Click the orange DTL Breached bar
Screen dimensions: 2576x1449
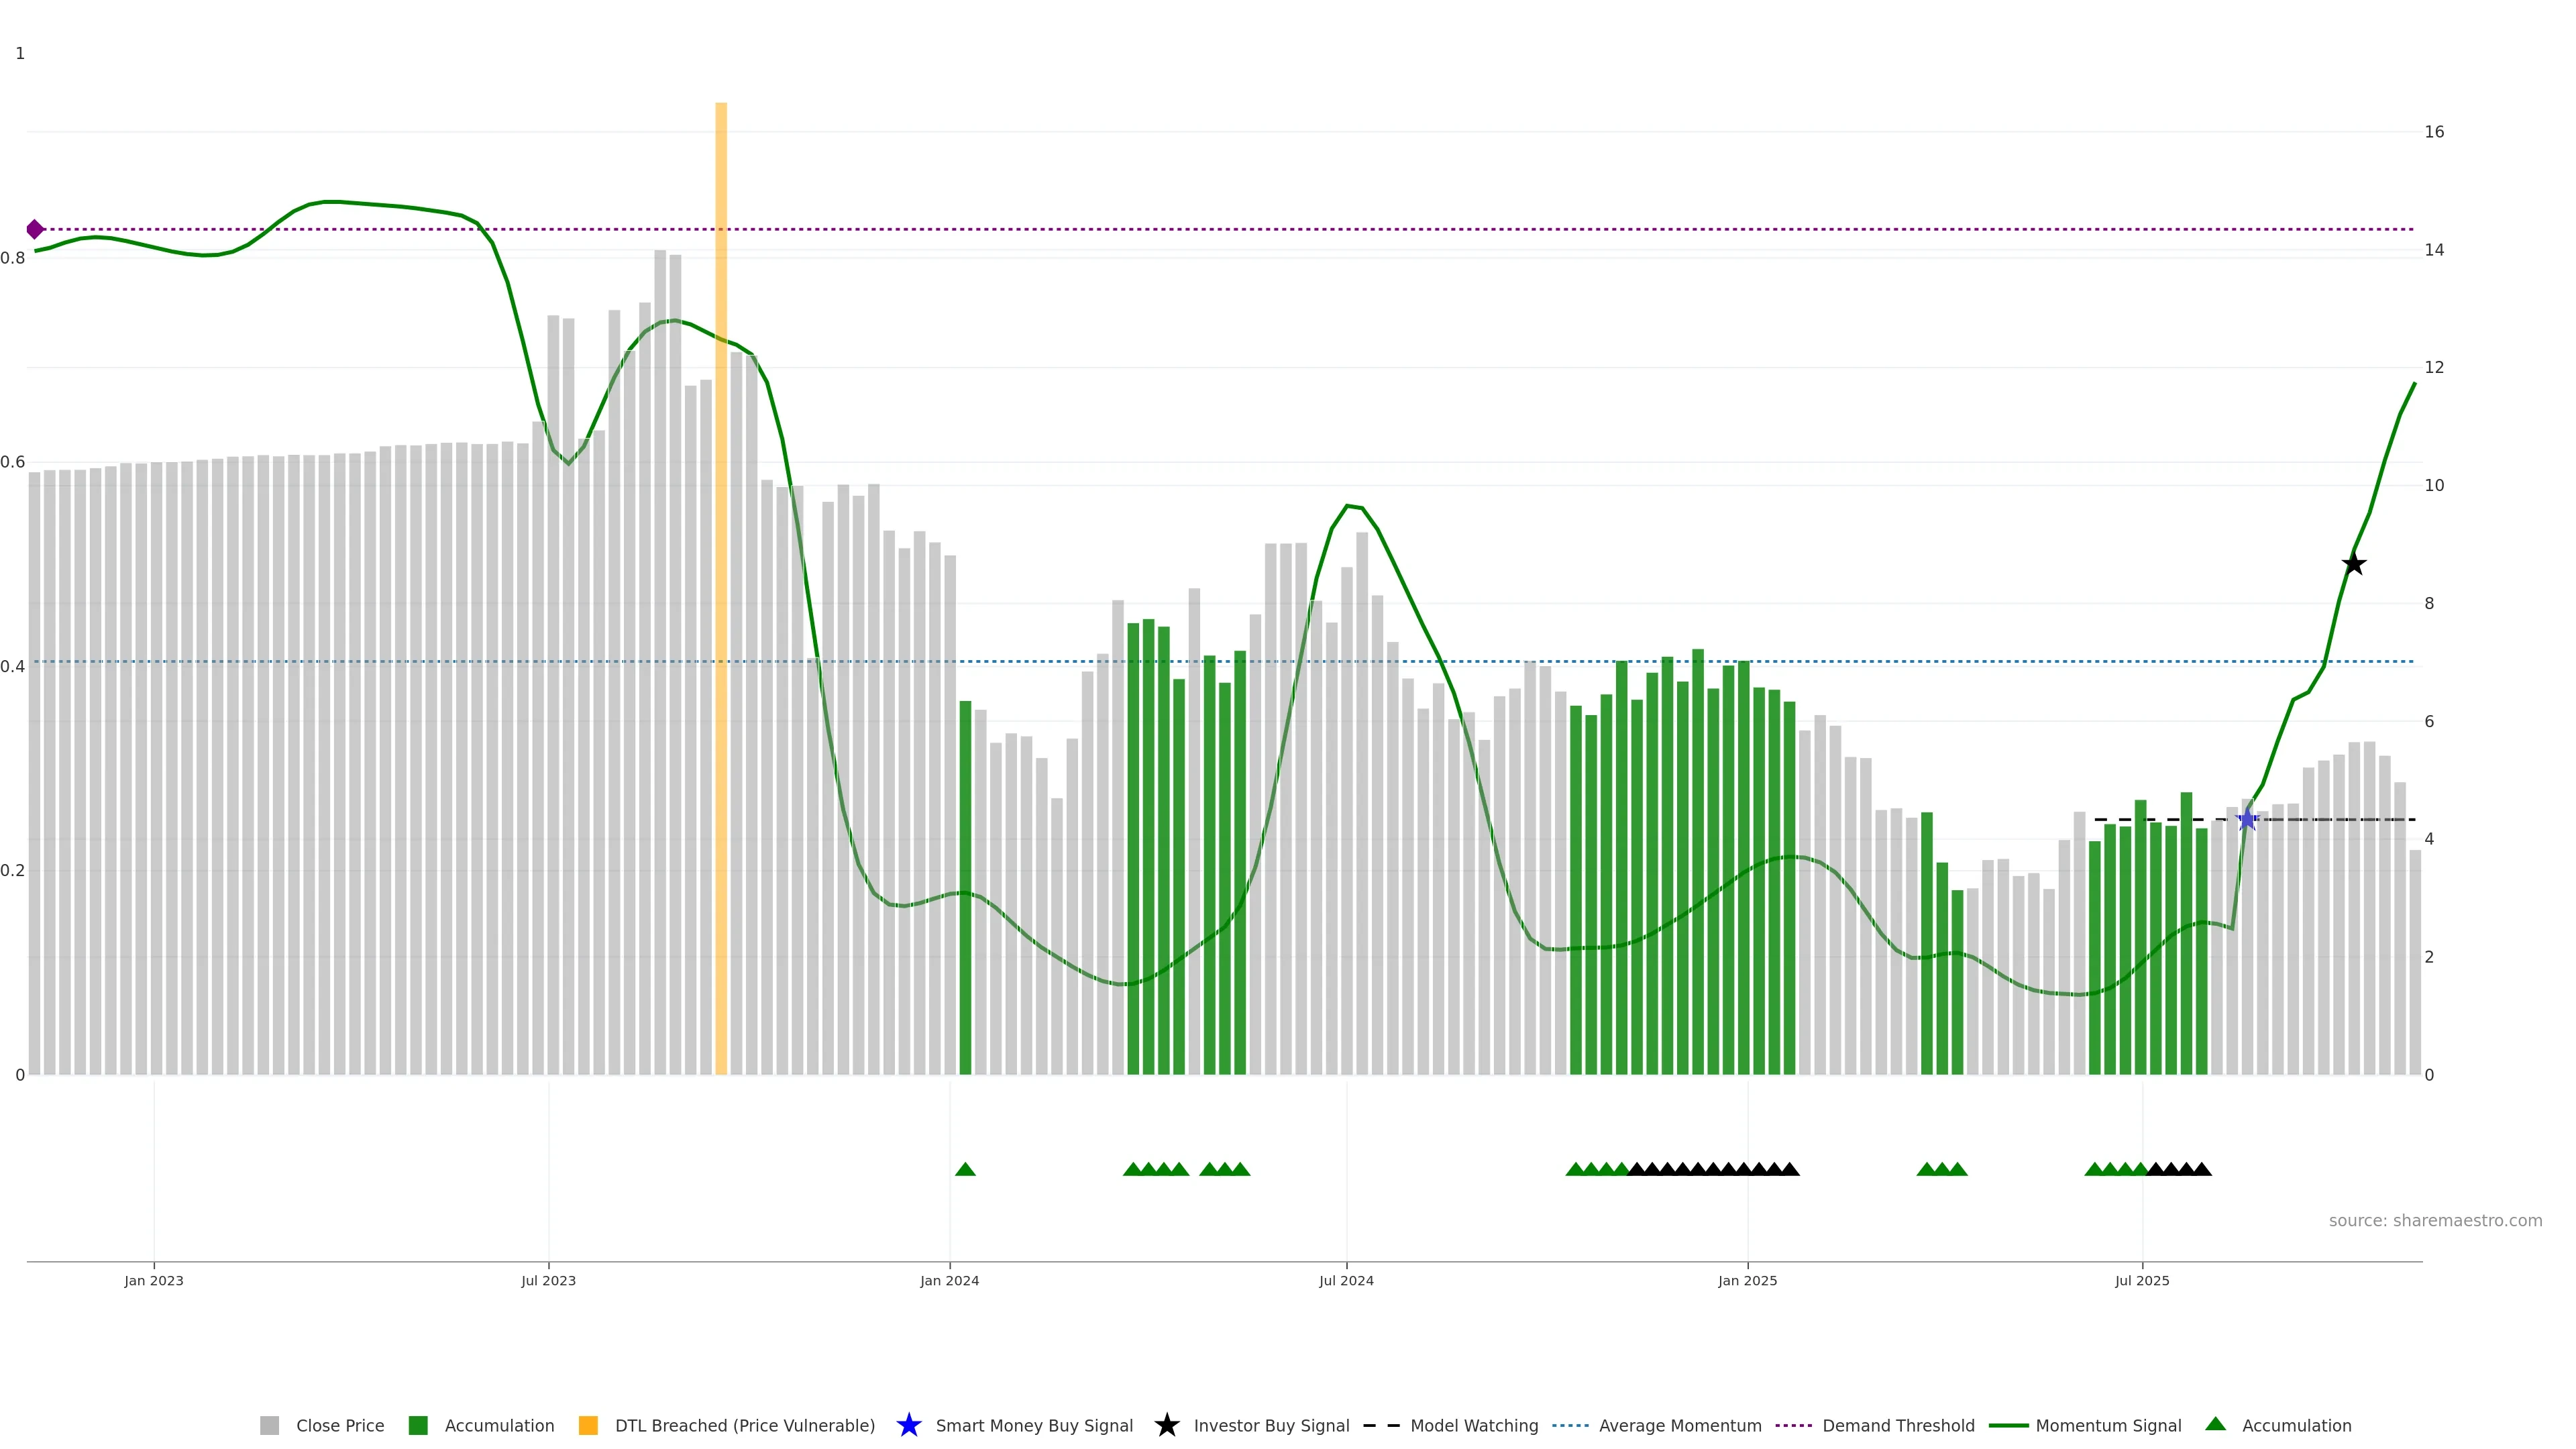point(721,588)
